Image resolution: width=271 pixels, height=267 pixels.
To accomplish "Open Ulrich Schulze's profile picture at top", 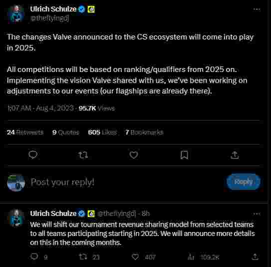I will click(16, 14).
